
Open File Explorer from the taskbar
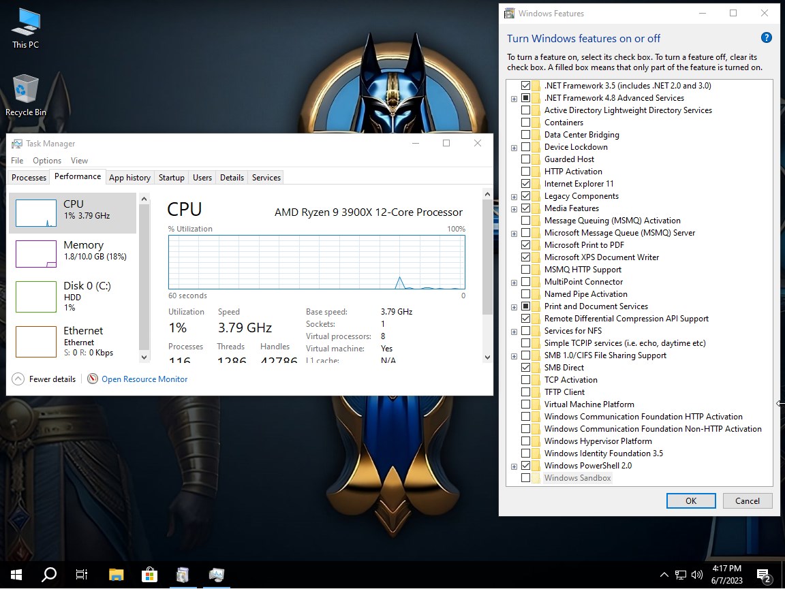point(116,575)
